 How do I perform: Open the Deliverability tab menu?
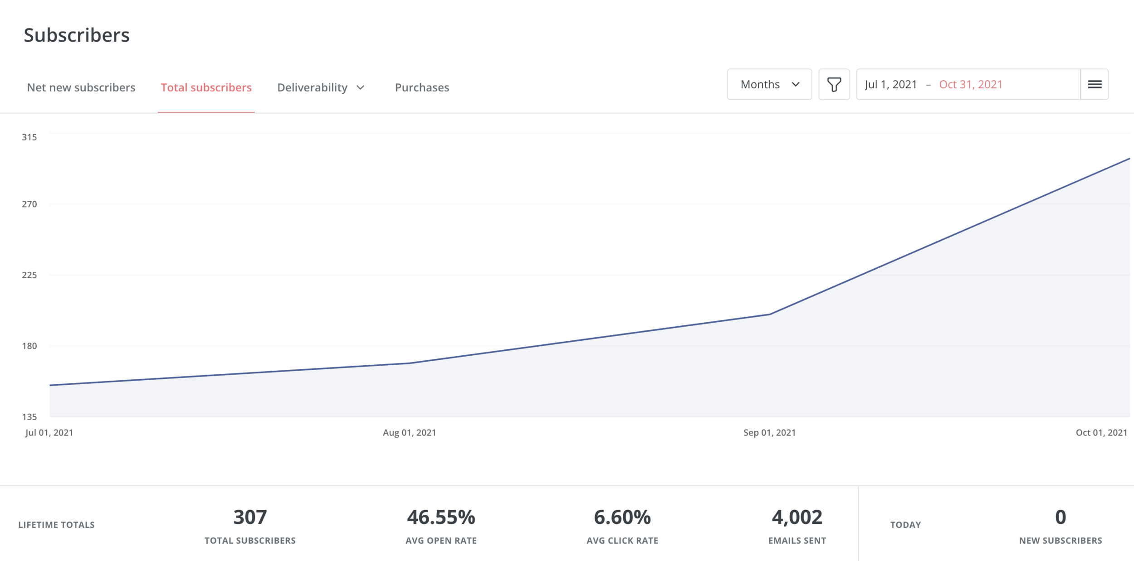pyautogui.click(x=313, y=87)
